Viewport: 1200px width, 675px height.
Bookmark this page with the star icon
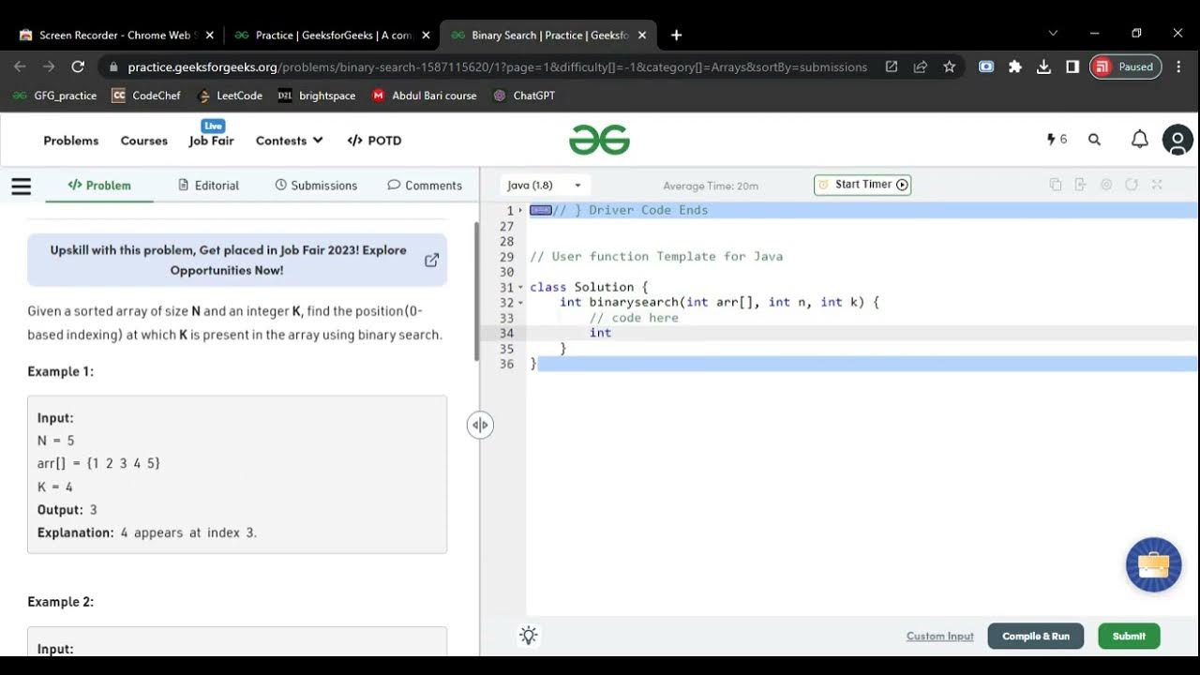950,67
